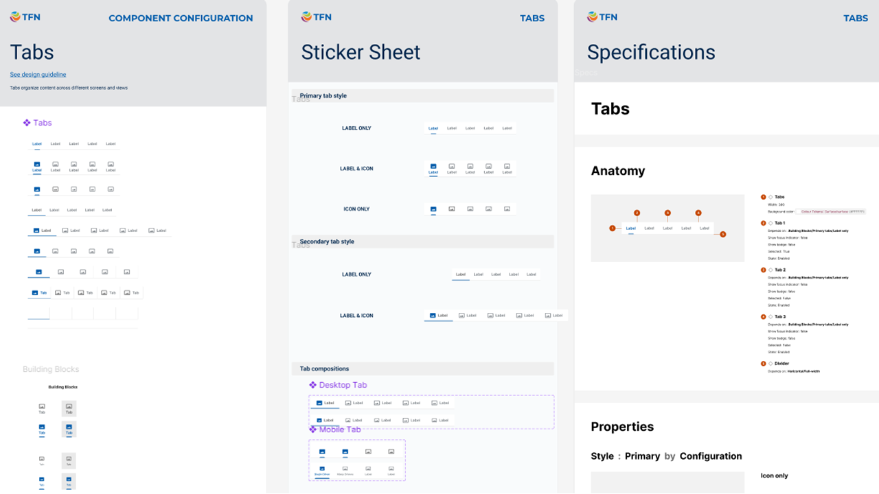Click the 'COMPONENT CONFIGURATION' header text
This screenshot has height=494, width=879.
(x=181, y=19)
